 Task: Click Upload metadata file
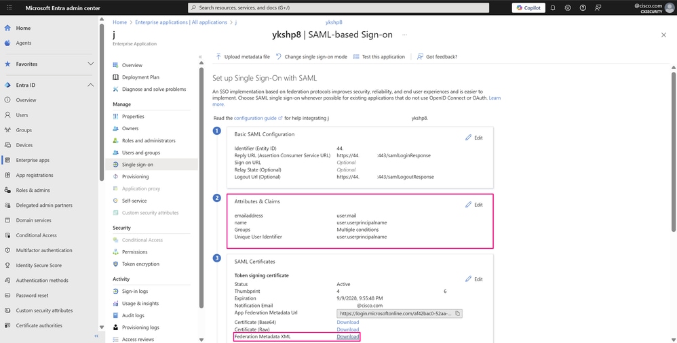[x=243, y=56]
